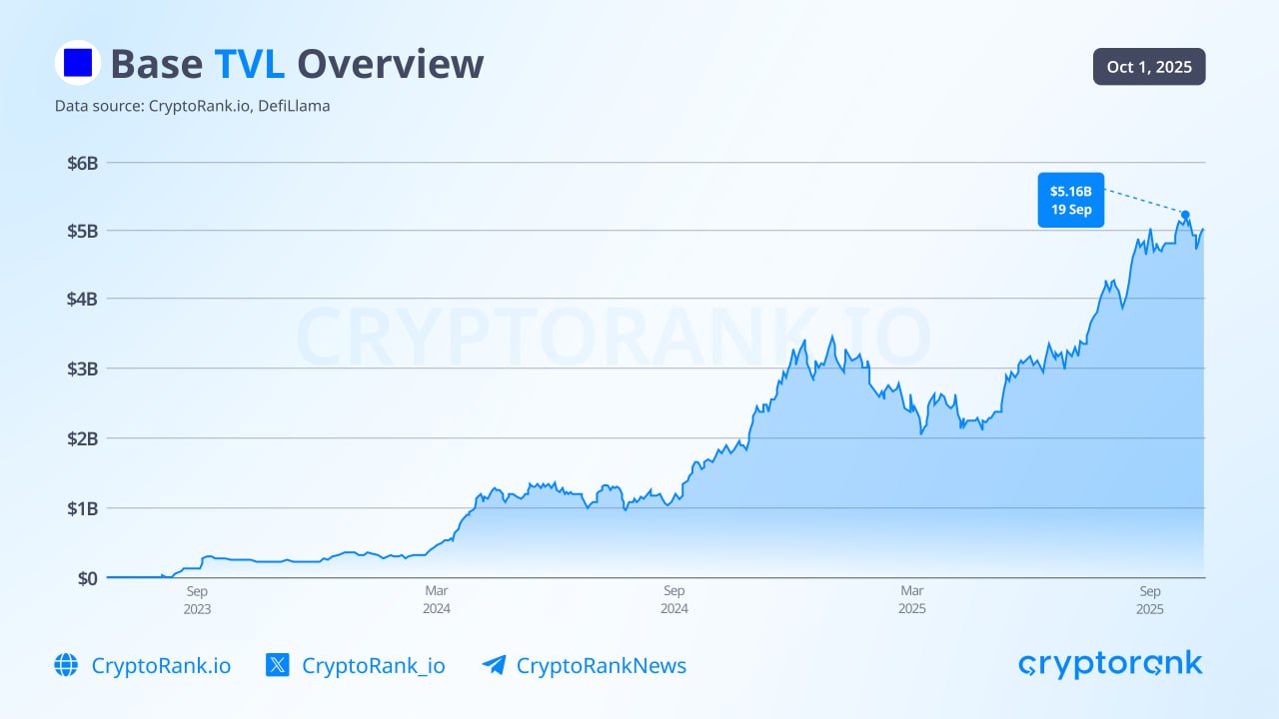
Task: Click the Telegram paper plane icon
Action: point(494,665)
